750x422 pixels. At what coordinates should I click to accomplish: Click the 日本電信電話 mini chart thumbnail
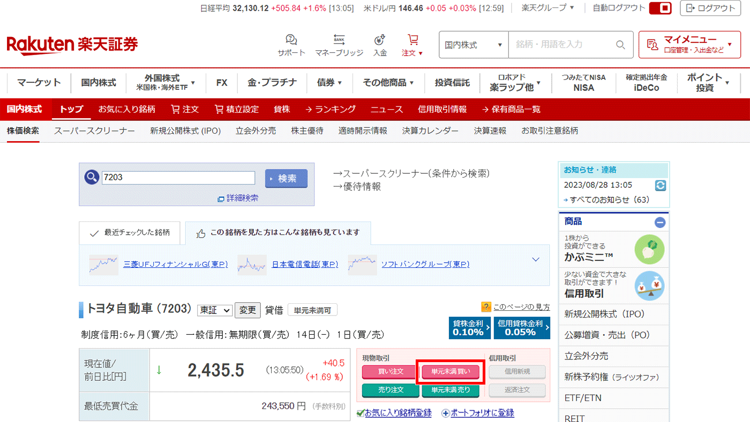(x=252, y=265)
